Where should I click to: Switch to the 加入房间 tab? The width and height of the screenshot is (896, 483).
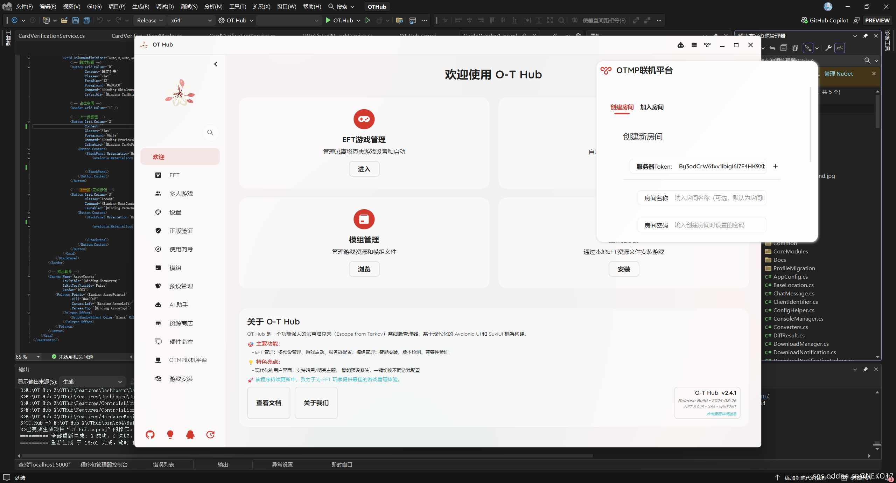pos(652,107)
